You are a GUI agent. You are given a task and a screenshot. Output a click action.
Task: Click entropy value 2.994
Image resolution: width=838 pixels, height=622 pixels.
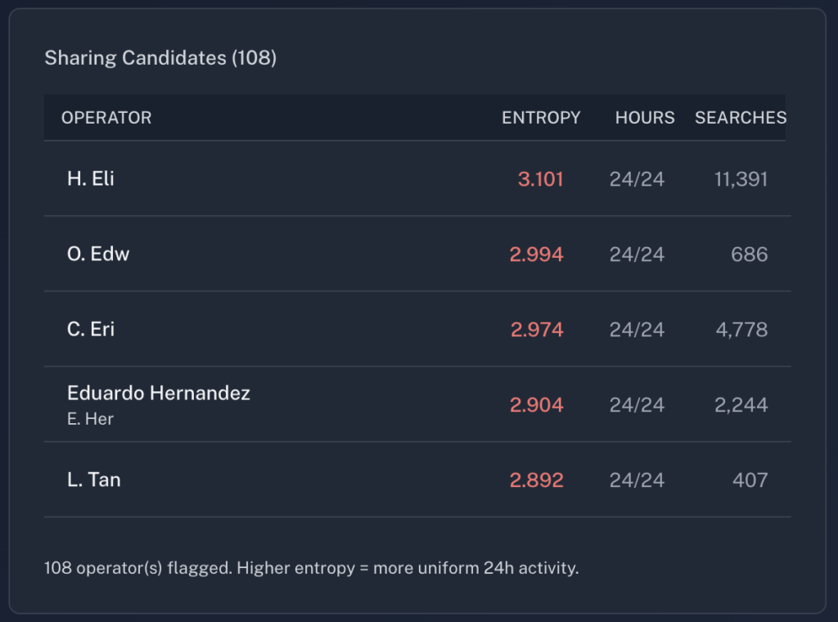tap(536, 254)
